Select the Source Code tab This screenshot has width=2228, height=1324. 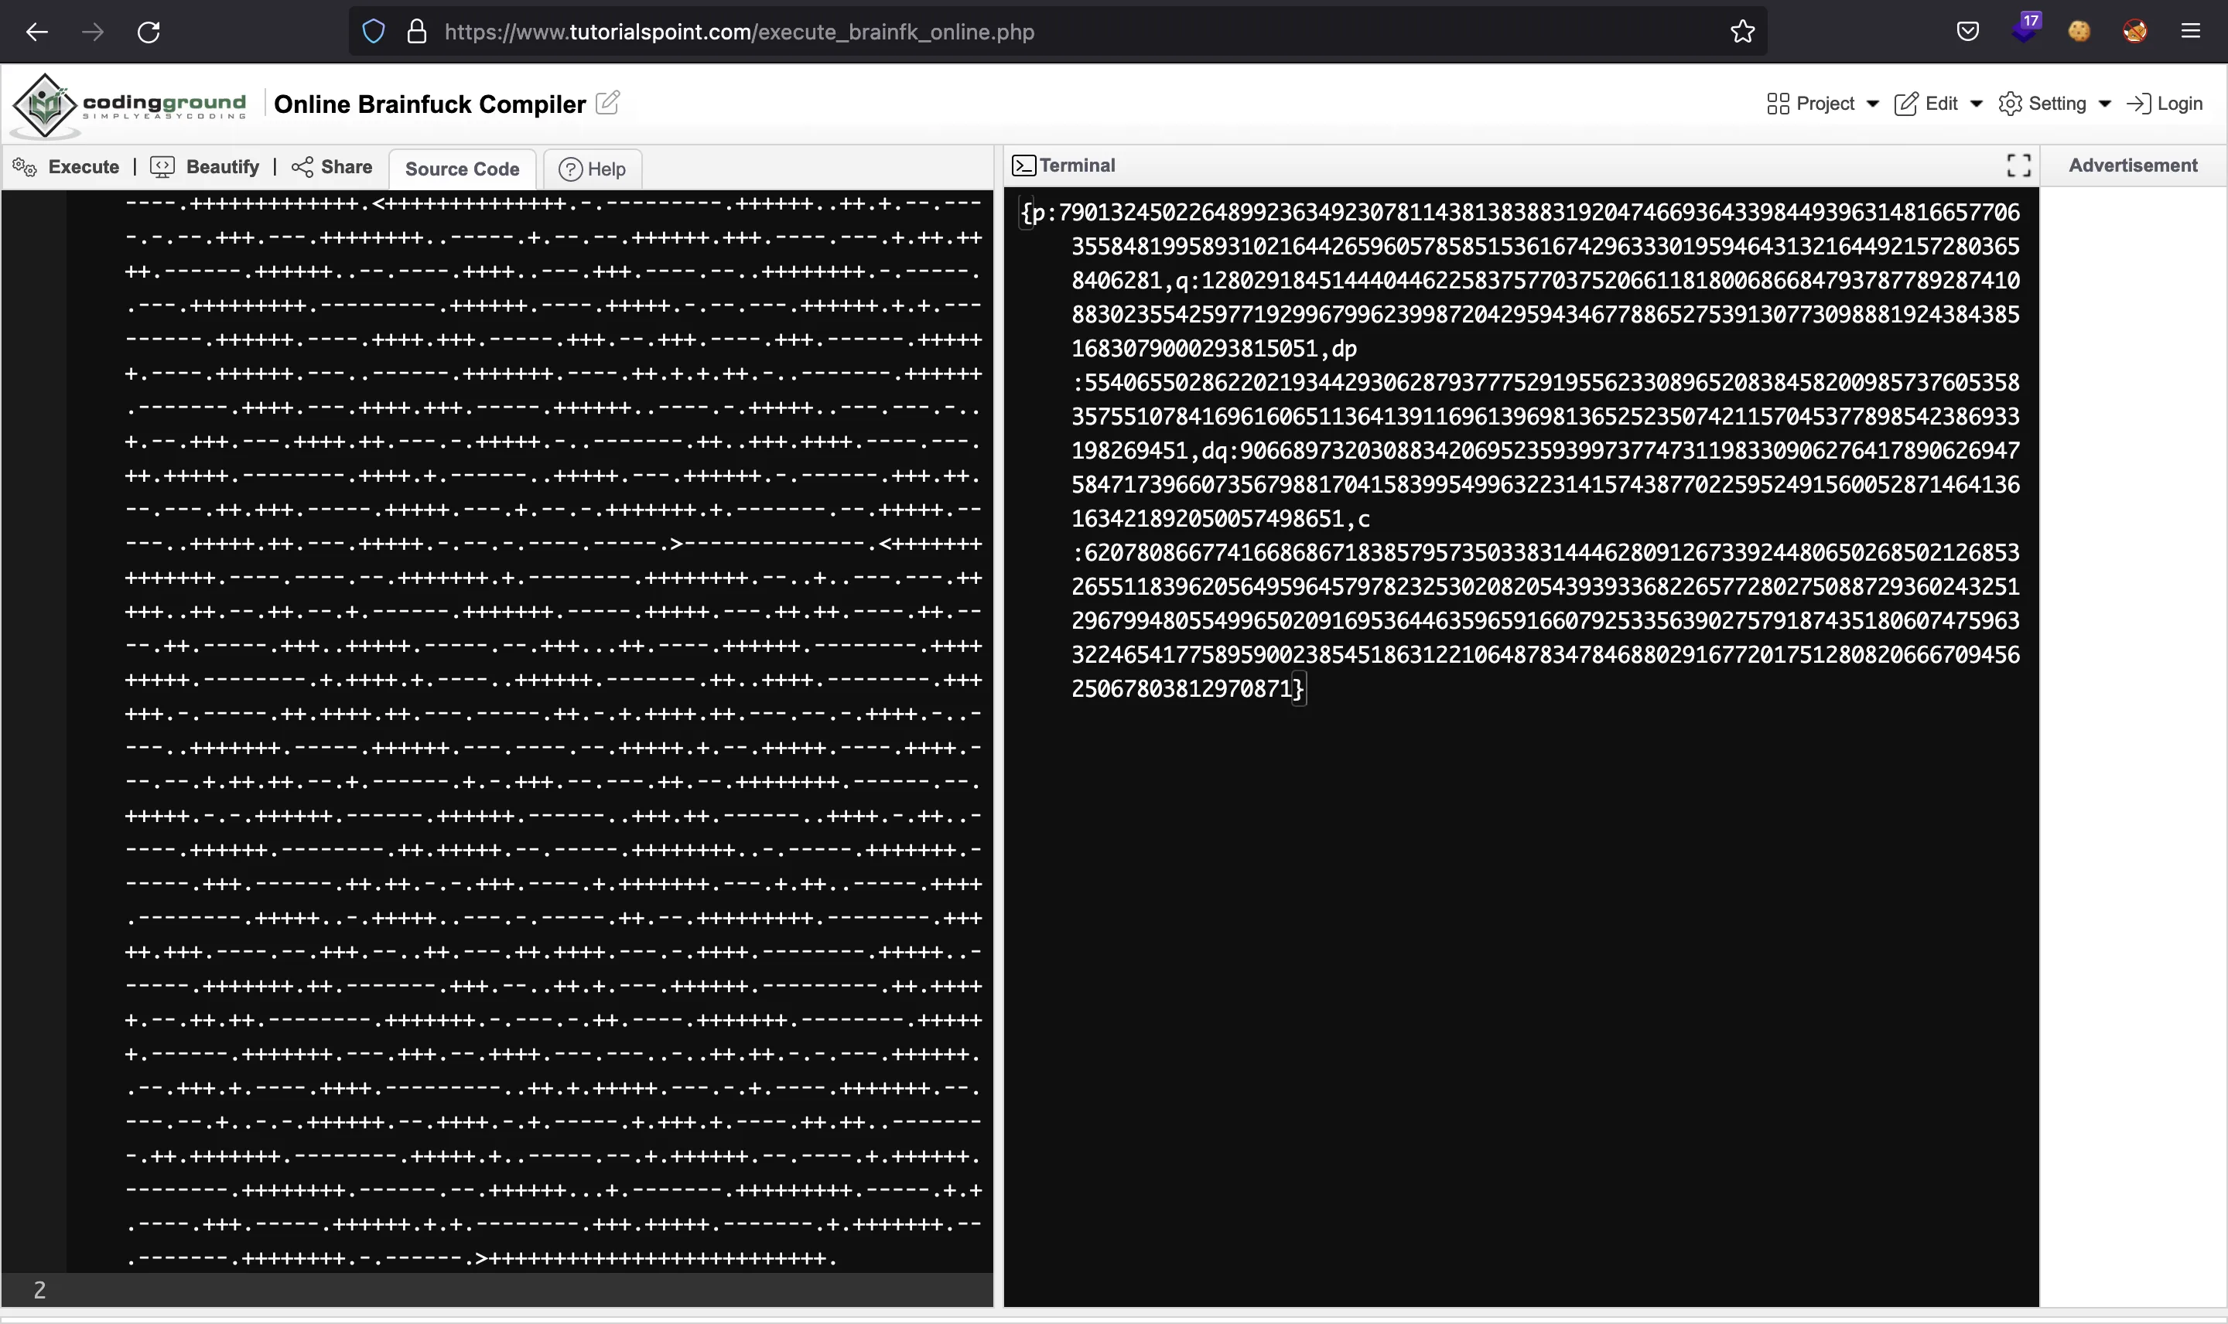(x=460, y=167)
